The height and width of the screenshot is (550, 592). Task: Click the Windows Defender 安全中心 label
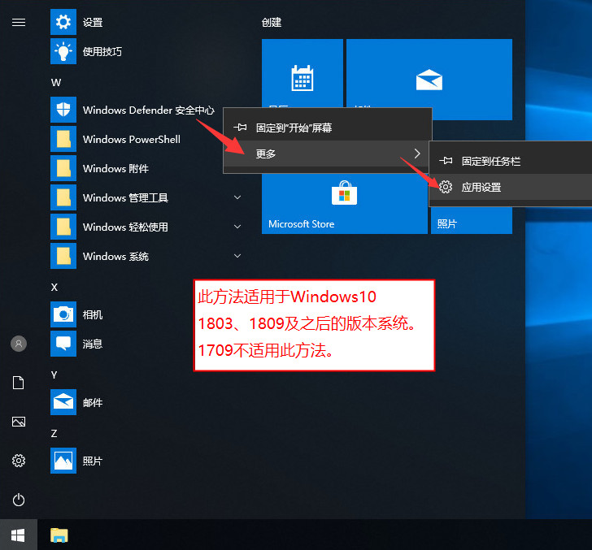[149, 110]
